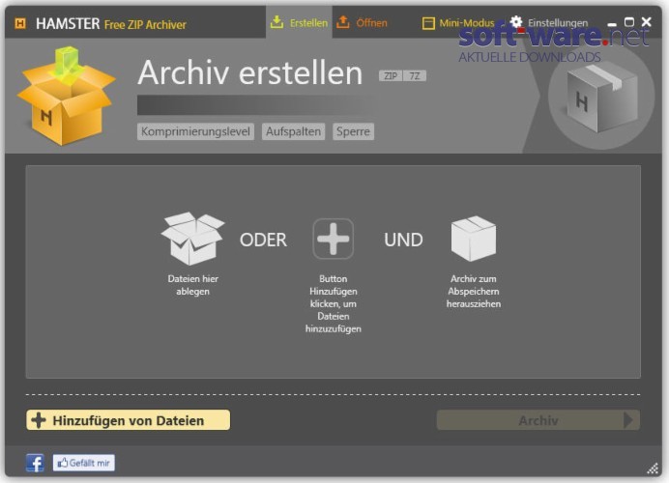Screen dimensions: 669x483
Task: Maximize the Hamster window
Action: [629, 22]
